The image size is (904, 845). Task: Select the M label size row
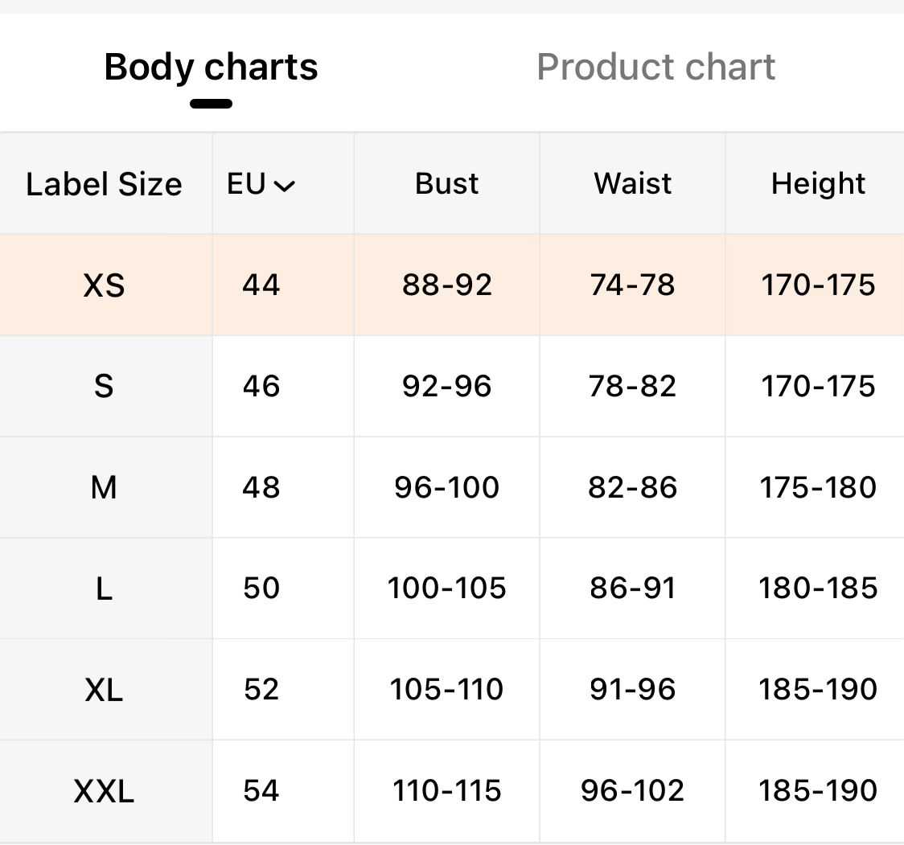tap(105, 488)
